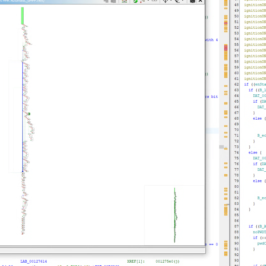The width and height of the screenshot is (266, 266).
Task: Click ignitionON on decompiler line 48
Action: [x=255, y=5]
